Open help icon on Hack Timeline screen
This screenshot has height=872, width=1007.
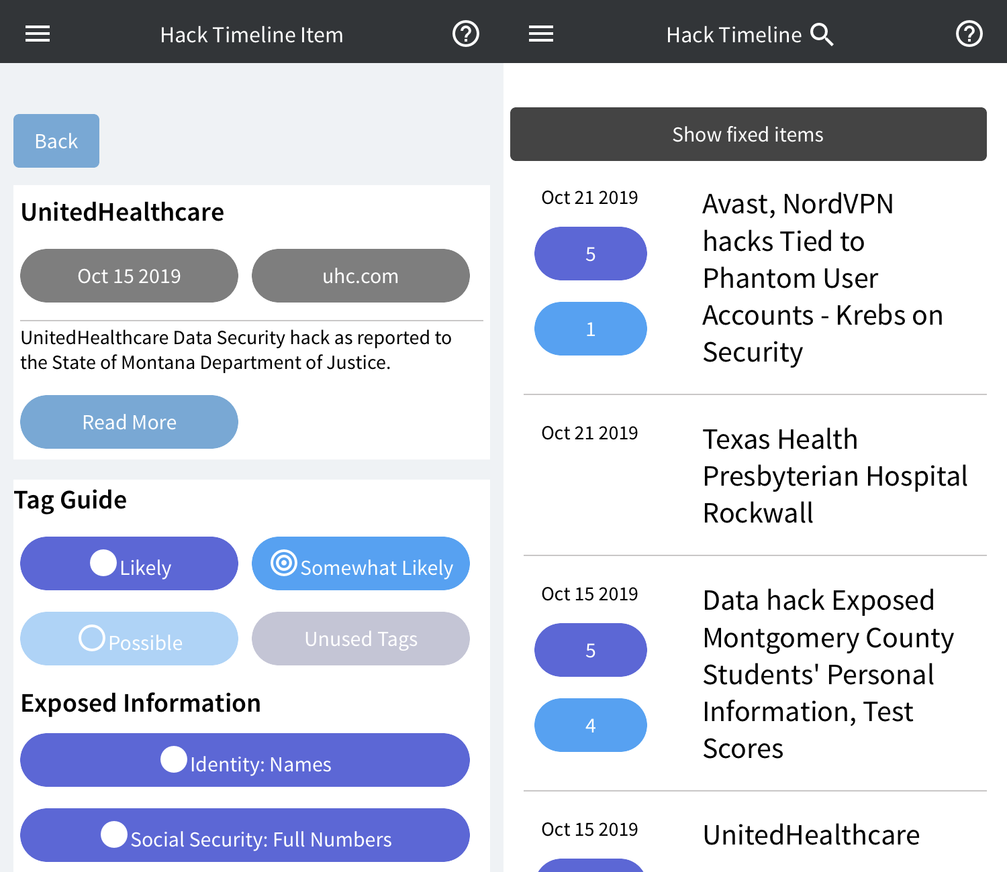pyautogui.click(x=969, y=34)
